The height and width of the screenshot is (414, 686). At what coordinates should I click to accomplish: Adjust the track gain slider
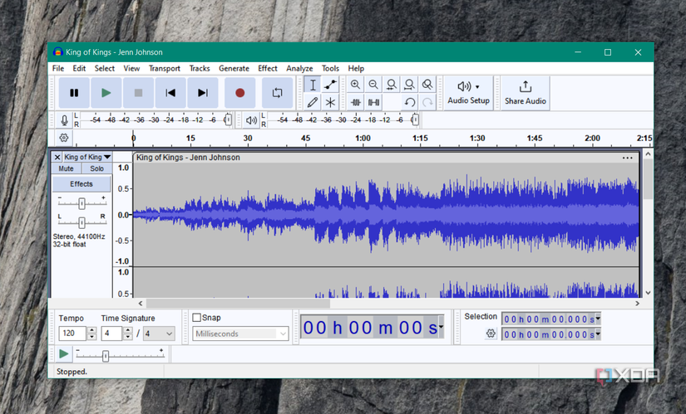pos(81,203)
